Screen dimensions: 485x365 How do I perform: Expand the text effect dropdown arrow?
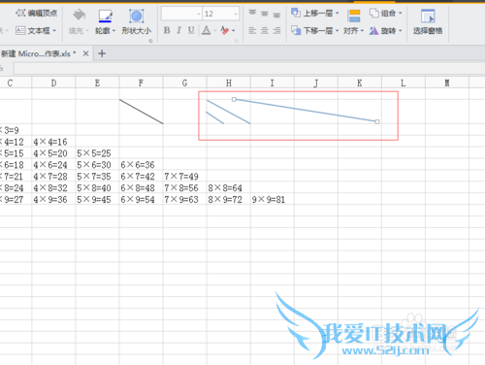234,31
